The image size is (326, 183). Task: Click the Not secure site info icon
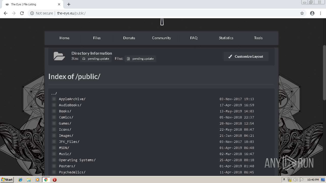pyautogui.click(x=32, y=13)
